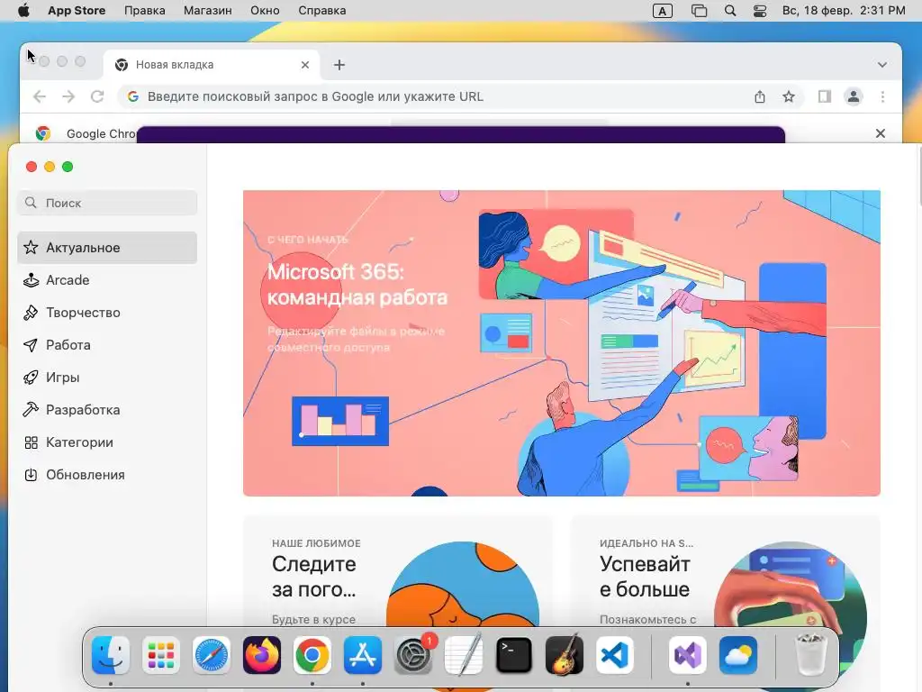This screenshot has height=692, width=922.
Task: Click the keyboard input source indicator
Action: (663, 11)
